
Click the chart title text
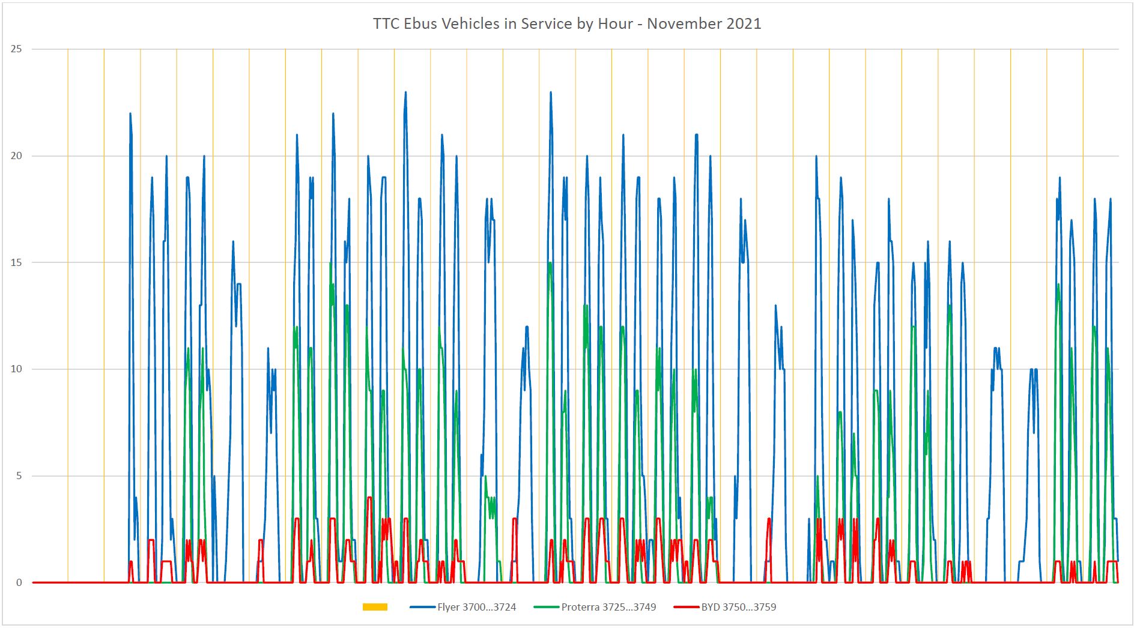[x=566, y=24]
